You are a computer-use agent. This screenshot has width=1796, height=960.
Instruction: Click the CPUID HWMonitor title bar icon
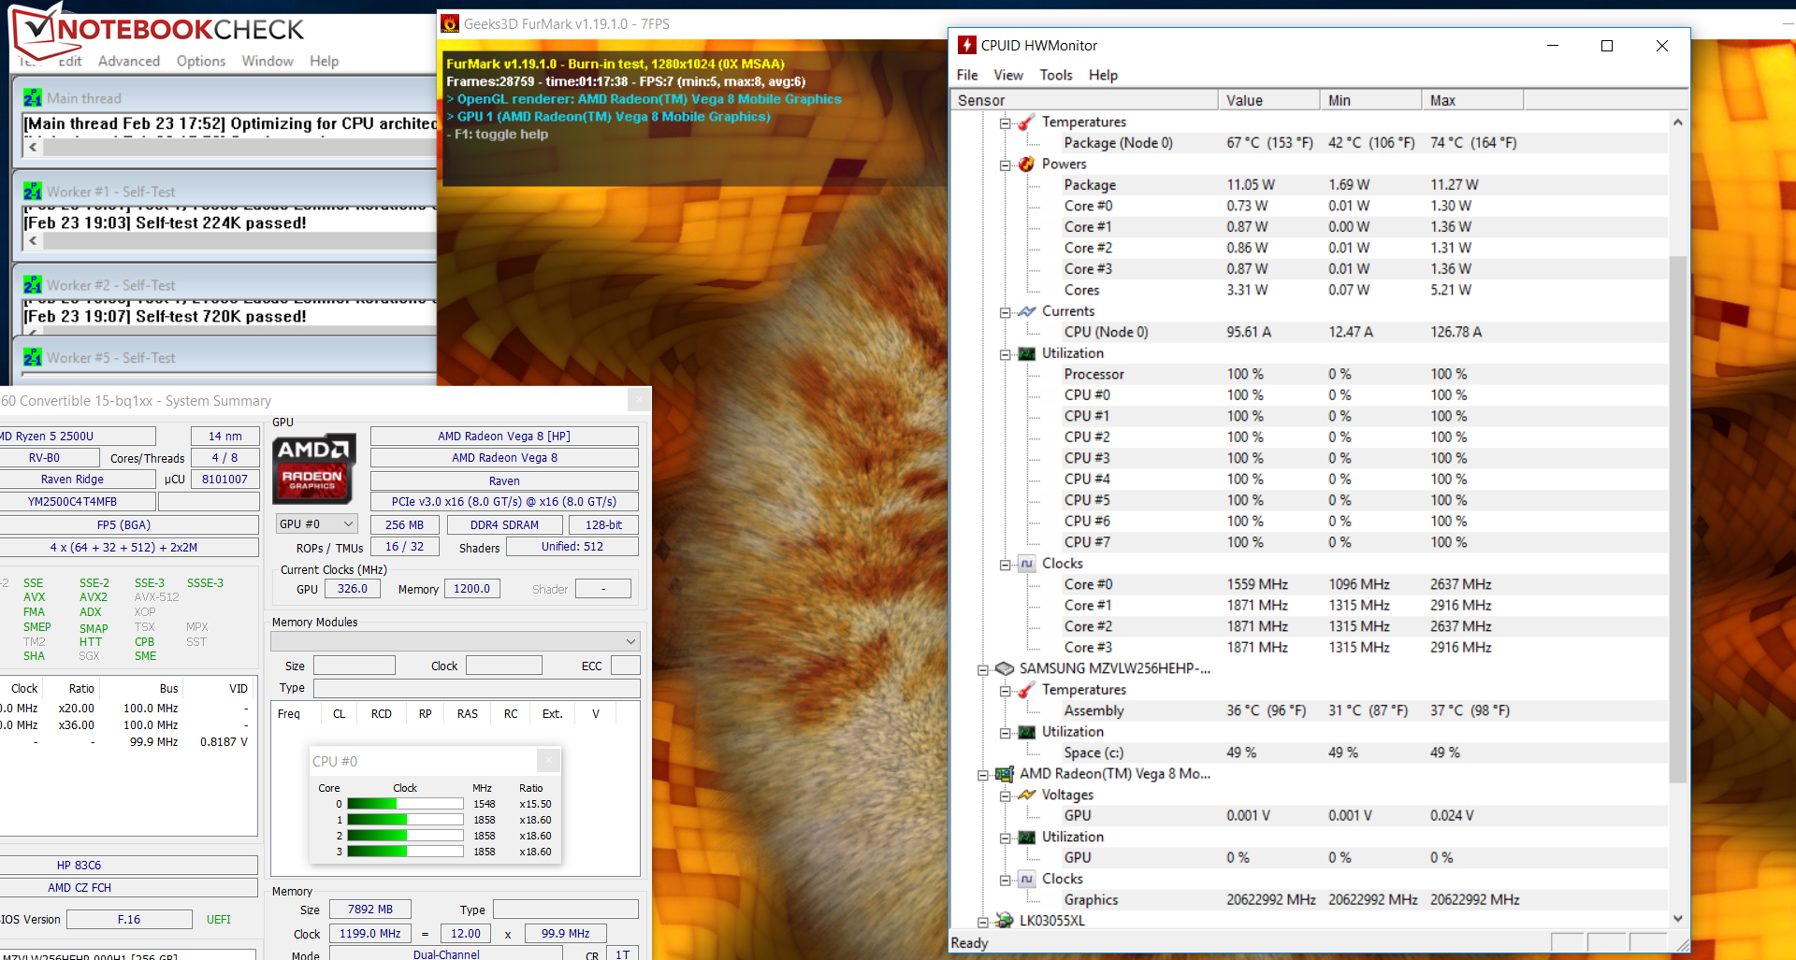[967, 45]
